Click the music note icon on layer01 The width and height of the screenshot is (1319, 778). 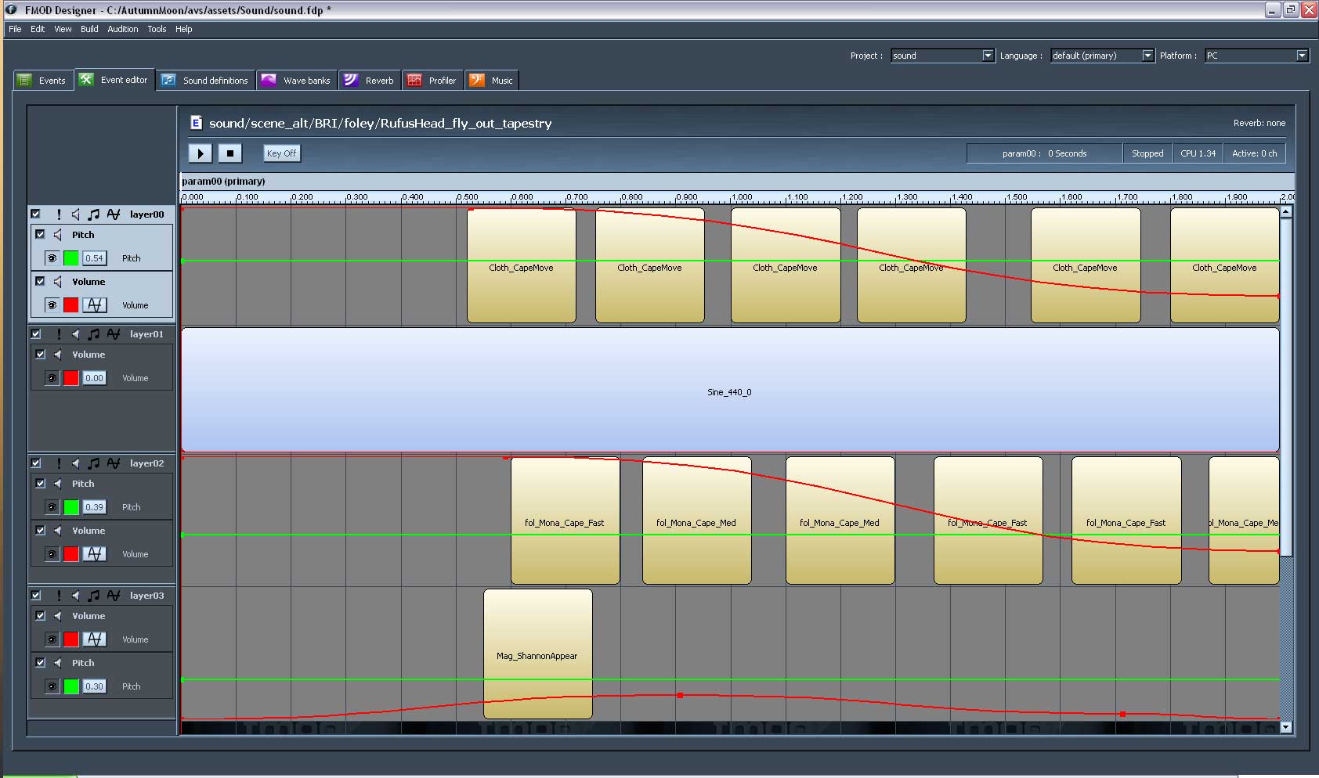[x=94, y=333]
